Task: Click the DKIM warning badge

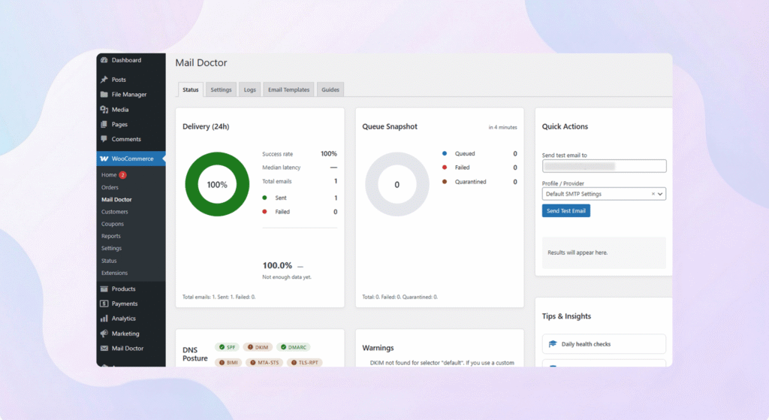Action: (x=258, y=347)
